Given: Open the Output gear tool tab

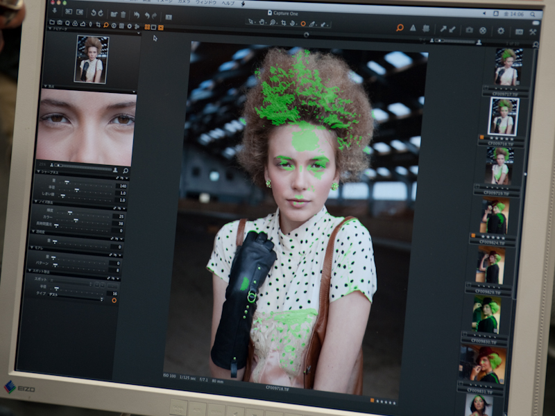Looking at the screenshot, I should pyautogui.click(x=129, y=26).
